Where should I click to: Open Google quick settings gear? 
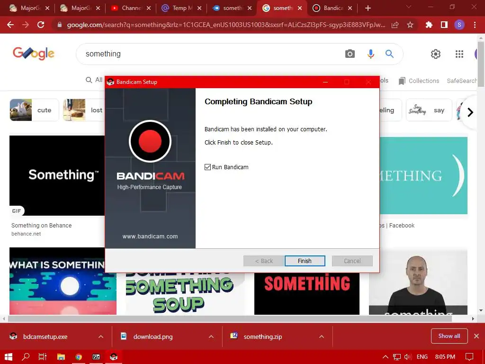pyautogui.click(x=436, y=54)
